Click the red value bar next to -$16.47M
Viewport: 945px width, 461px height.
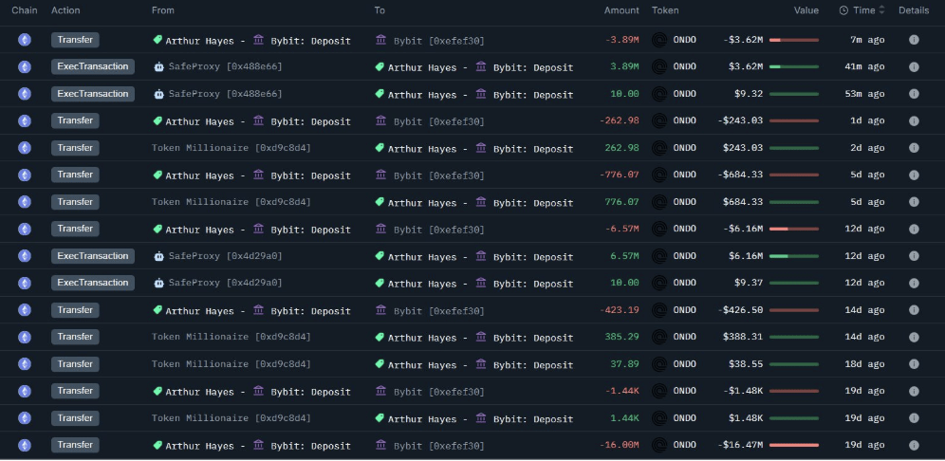pos(793,445)
